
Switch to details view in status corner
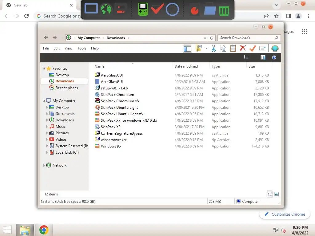(270, 194)
